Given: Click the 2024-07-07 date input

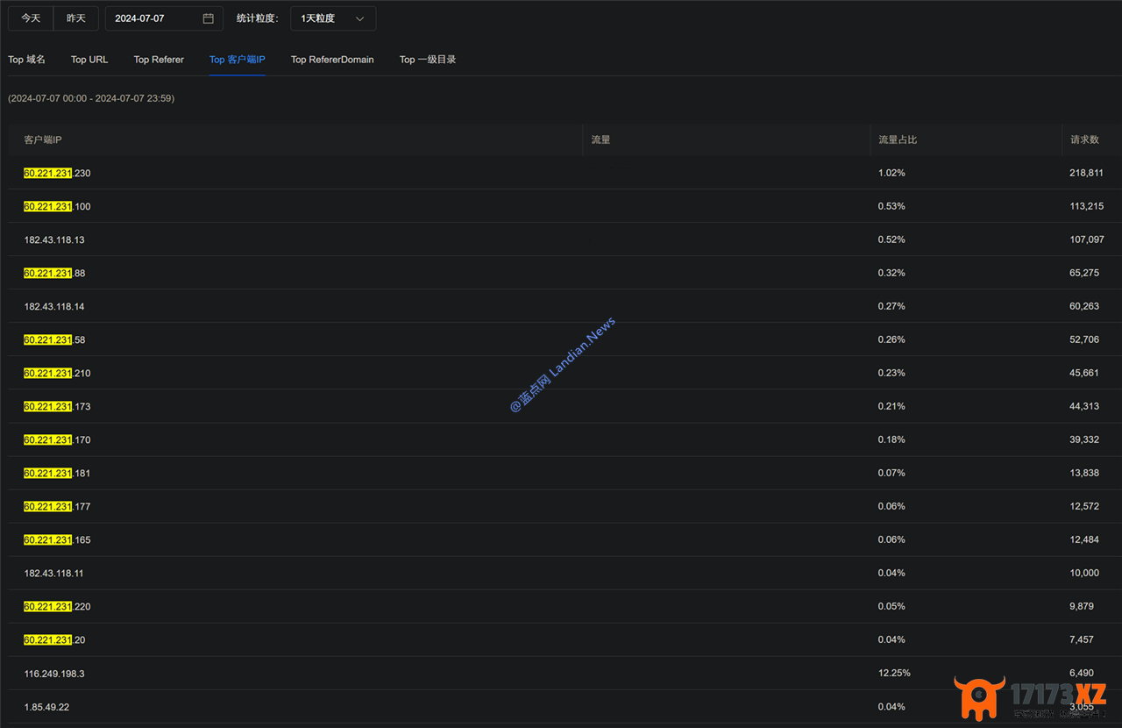Looking at the screenshot, I should 164,18.
